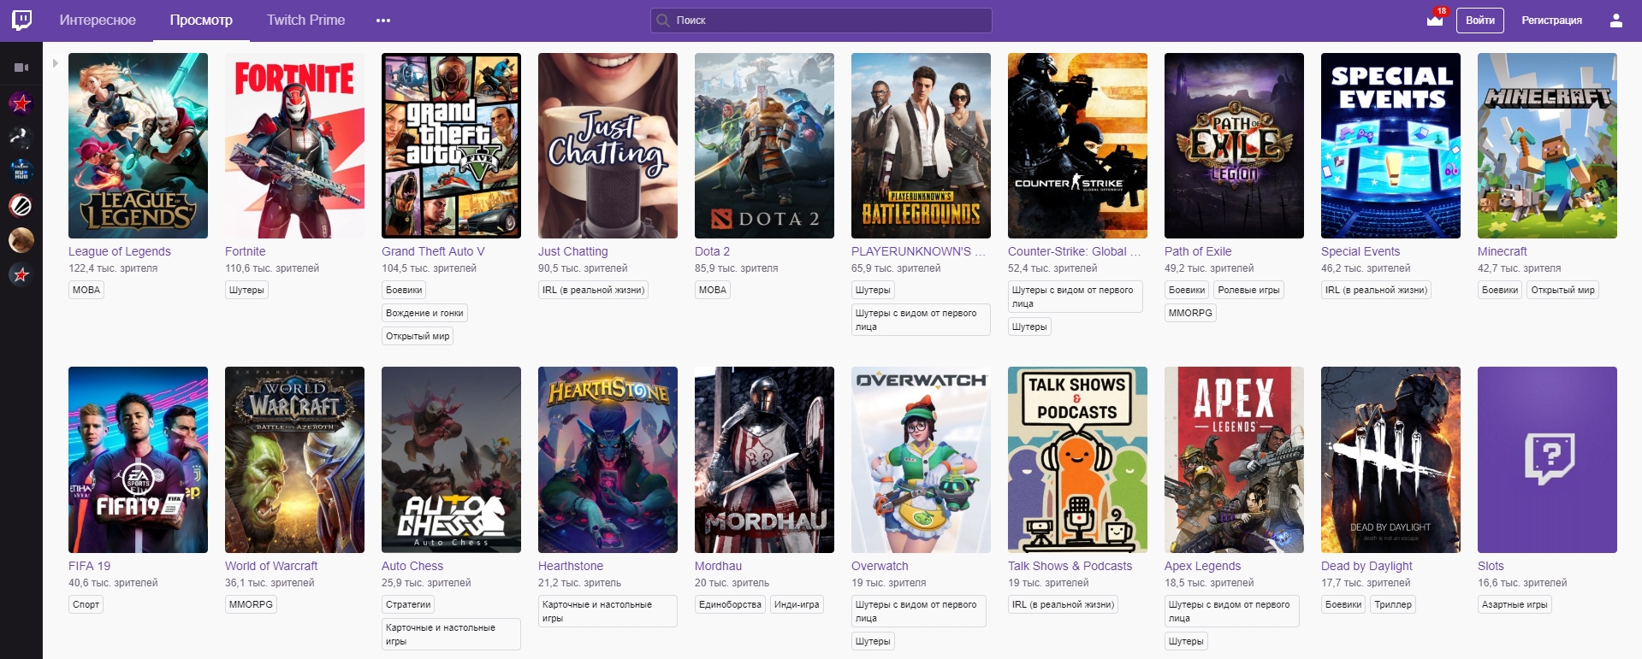Select the Вождение и гонки tag

(x=424, y=313)
